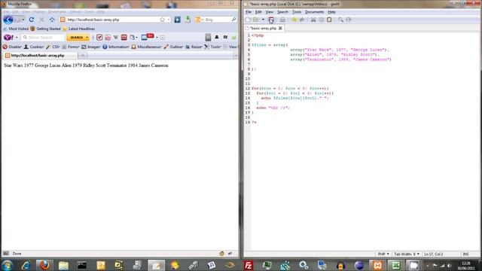The height and width of the screenshot is (271, 482).
Task: Redo edit in gedit toolbar
Action: coord(302,20)
